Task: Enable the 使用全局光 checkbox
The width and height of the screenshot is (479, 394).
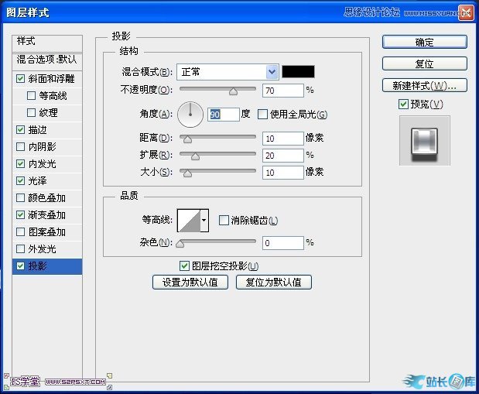Action: point(262,115)
